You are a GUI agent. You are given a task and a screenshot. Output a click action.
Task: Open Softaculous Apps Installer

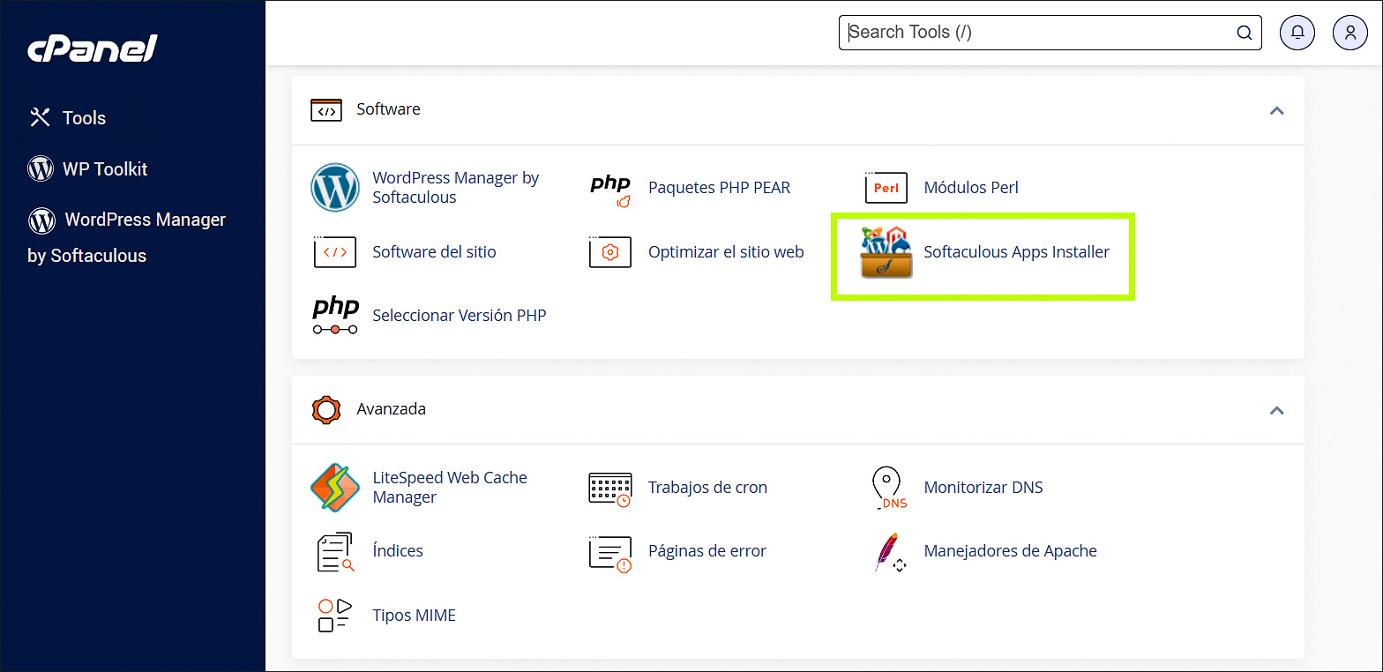[x=1016, y=252]
